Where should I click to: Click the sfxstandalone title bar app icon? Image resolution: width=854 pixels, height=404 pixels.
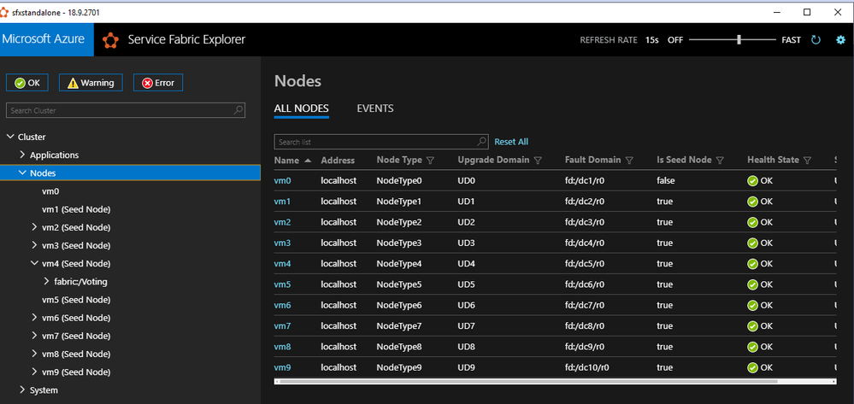(5, 12)
